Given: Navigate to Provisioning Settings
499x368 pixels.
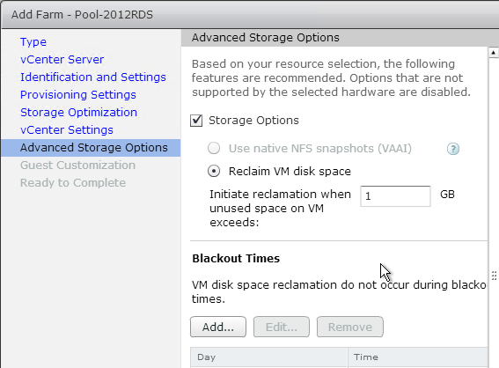Looking at the screenshot, I should pyautogui.click(x=78, y=95).
